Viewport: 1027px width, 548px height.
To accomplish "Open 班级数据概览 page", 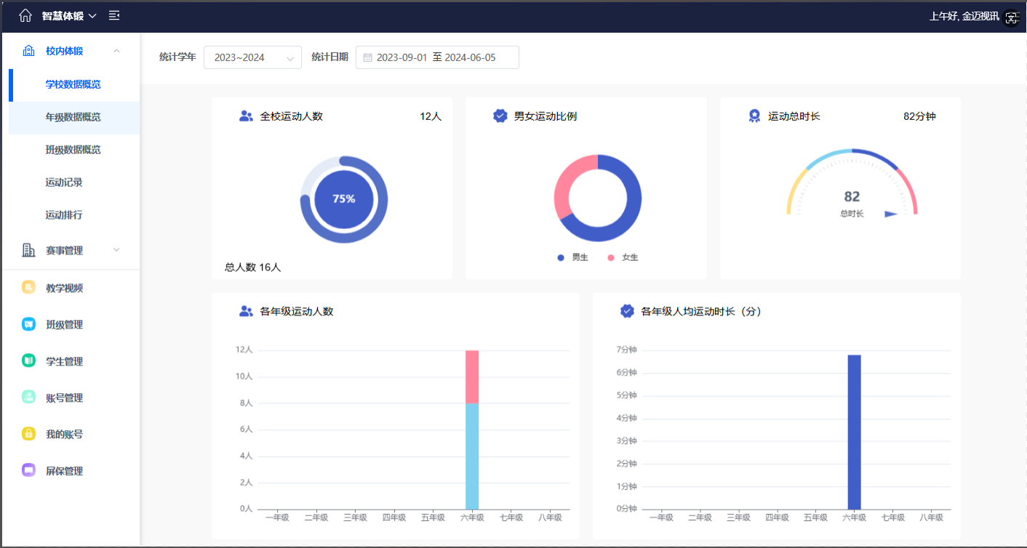I will tap(73, 150).
